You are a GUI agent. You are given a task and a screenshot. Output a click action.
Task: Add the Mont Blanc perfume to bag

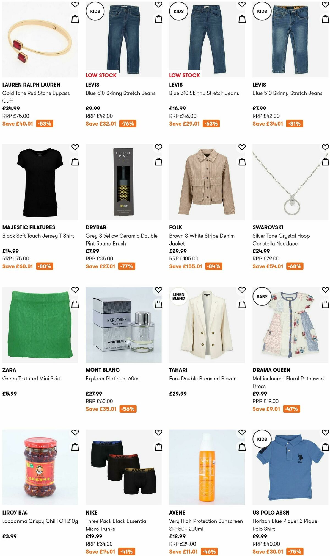pos(158,304)
